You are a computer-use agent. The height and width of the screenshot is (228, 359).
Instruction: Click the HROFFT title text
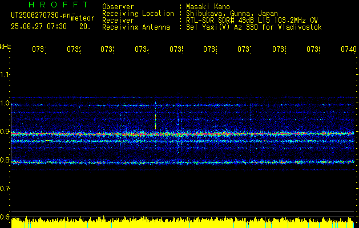(x=59, y=5)
